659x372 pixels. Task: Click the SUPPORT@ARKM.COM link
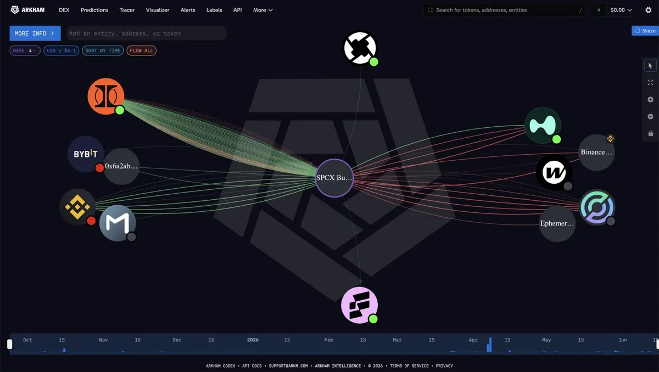click(288, 366)
